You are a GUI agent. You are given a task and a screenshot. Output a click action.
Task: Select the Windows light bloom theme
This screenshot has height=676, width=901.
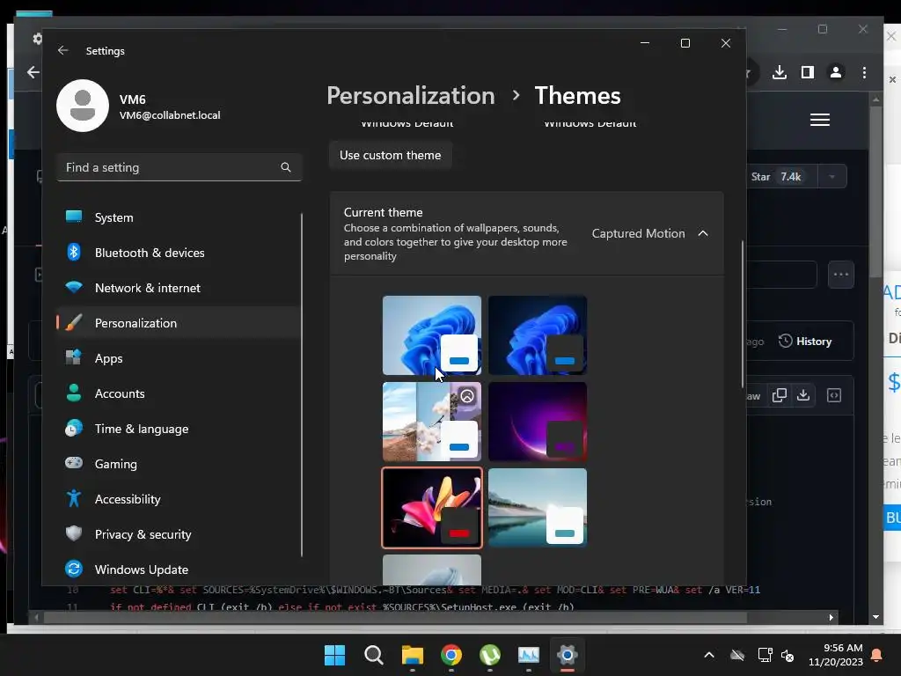pyautogui.click(x=431, y=335)
